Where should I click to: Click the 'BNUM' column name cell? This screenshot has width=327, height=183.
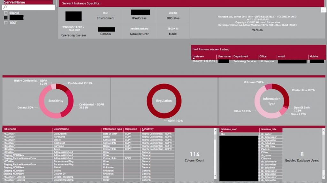coord(57,171)
